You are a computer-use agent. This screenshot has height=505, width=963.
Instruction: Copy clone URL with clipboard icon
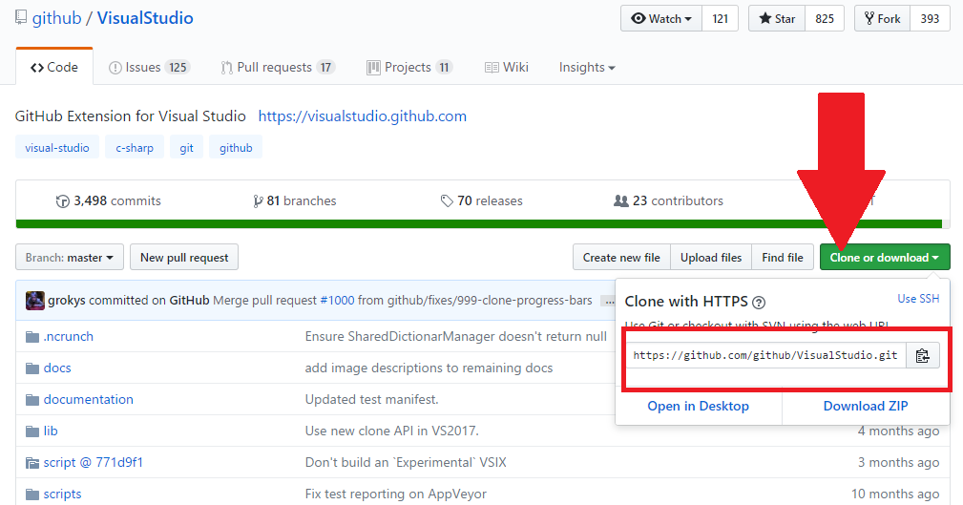[923, 356]
